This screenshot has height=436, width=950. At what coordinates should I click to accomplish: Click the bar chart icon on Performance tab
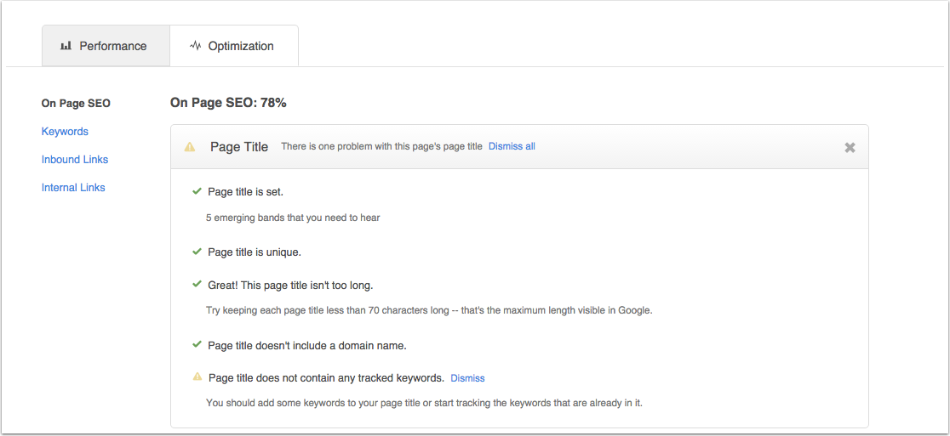tap(66, 46)
